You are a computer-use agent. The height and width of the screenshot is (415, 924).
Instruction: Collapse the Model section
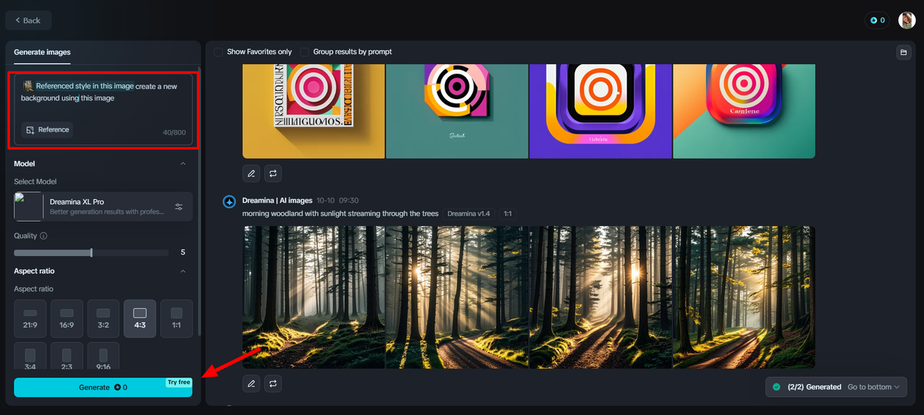tap(183, 164)
